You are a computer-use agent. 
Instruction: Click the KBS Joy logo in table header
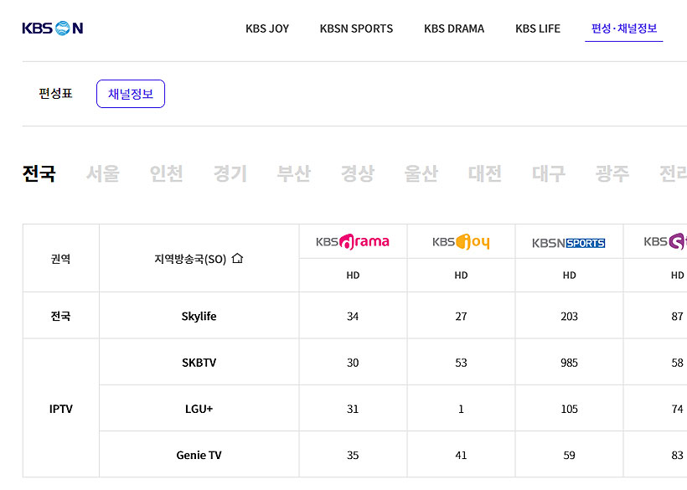tap(461, 242)
